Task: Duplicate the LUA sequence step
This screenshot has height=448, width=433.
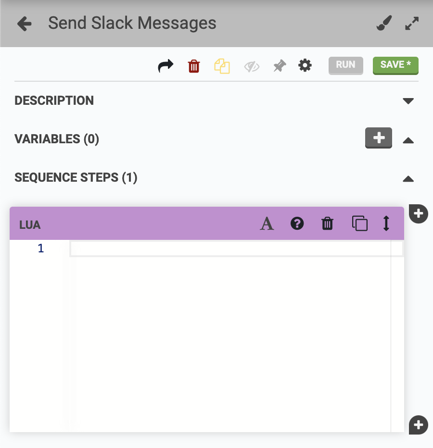Action: [x=360, y=223]
